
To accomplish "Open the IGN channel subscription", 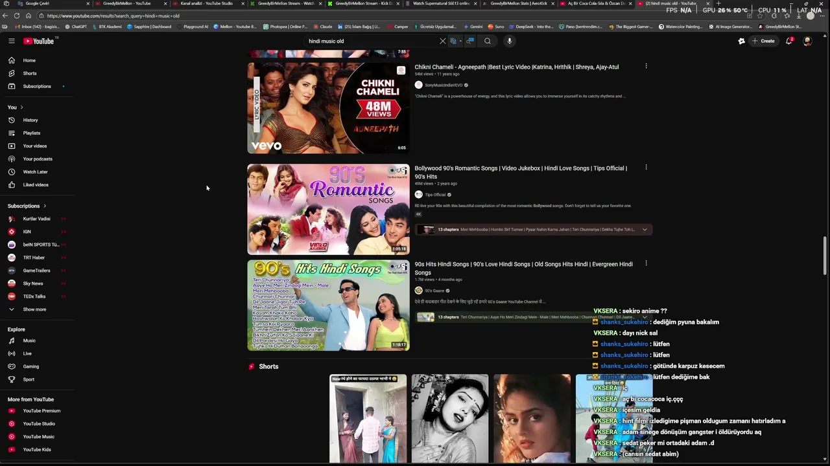I will coord(38,232).
